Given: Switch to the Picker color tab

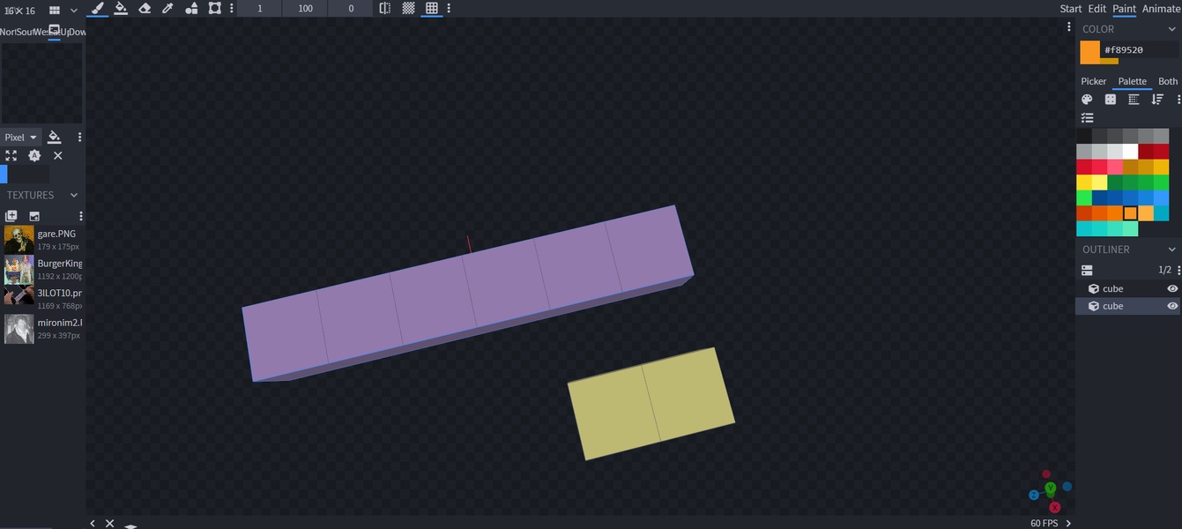Looking at the screenshot, I should (1093, 81).
